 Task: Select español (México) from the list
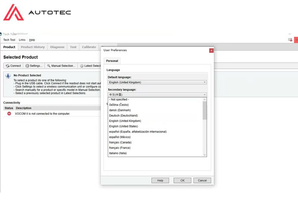[155, 137]
